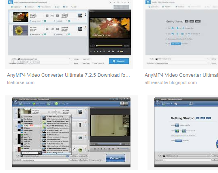Tick the checkbox left of the autumn leaves video
218x173 pixels.
pyautogui.click(x=12, y=17)
